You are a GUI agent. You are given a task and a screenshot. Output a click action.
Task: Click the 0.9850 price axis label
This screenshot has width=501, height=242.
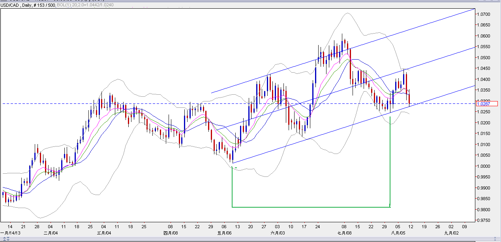484,199
